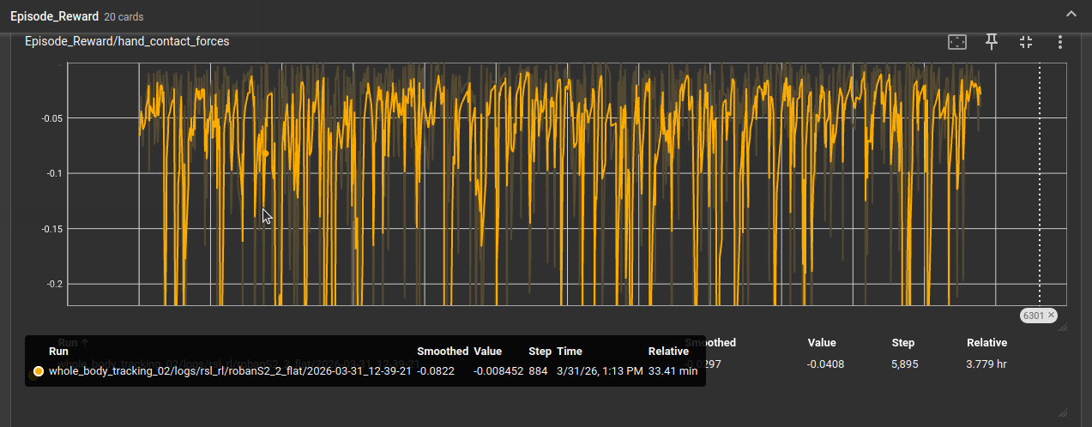
Task: Sort table by the Step column header
Action: 902,343
